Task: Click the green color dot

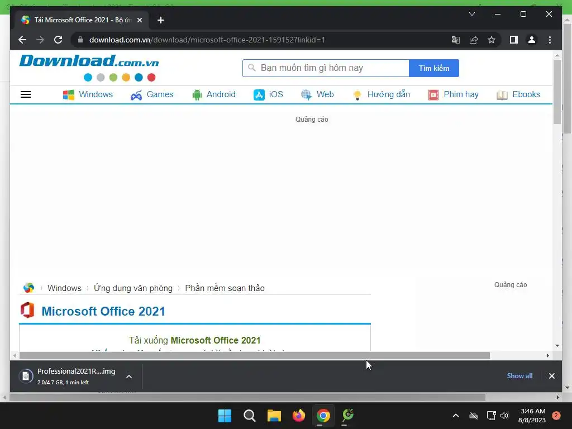Action: point(113,77)
